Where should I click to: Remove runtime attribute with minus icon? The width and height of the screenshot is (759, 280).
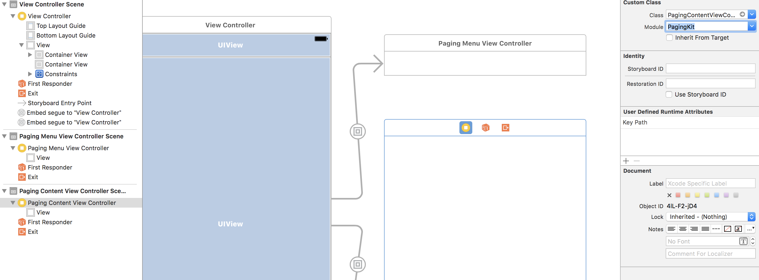636,161
